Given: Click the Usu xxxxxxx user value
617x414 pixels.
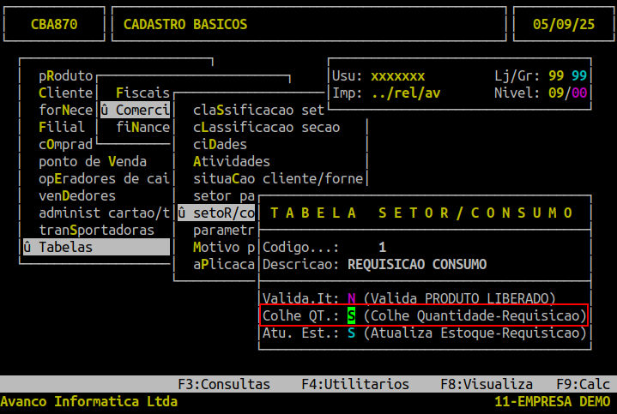Looking at the screenshot, I should coord(397,76).
